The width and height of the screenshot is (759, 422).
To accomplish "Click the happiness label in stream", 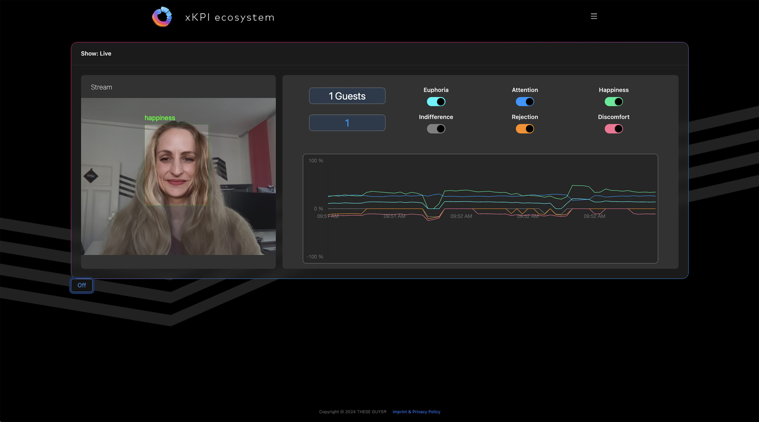I will click(160, 118).
